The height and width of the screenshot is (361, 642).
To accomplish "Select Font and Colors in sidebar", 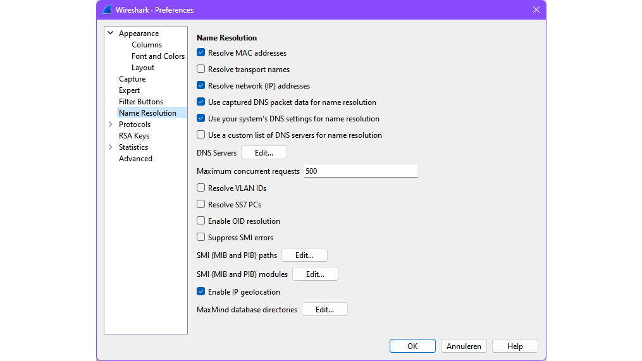I will click(x=157, y=56).
